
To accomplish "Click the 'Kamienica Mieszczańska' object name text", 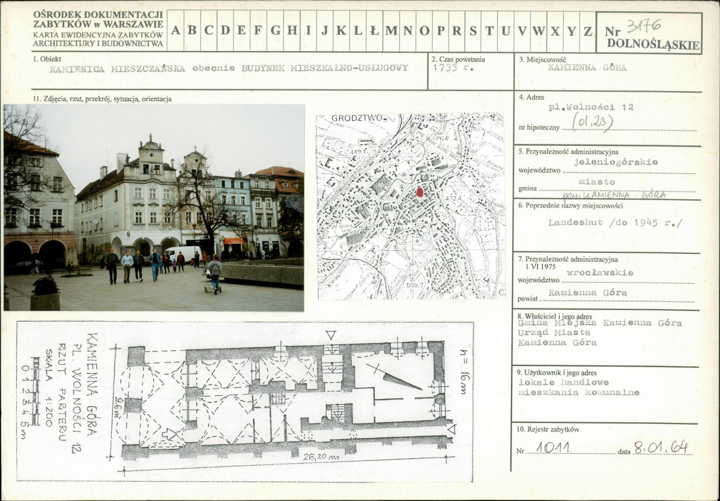I will coord(118,68).
